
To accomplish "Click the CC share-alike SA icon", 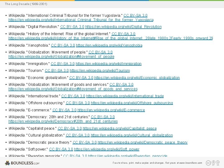I will 218,162.
